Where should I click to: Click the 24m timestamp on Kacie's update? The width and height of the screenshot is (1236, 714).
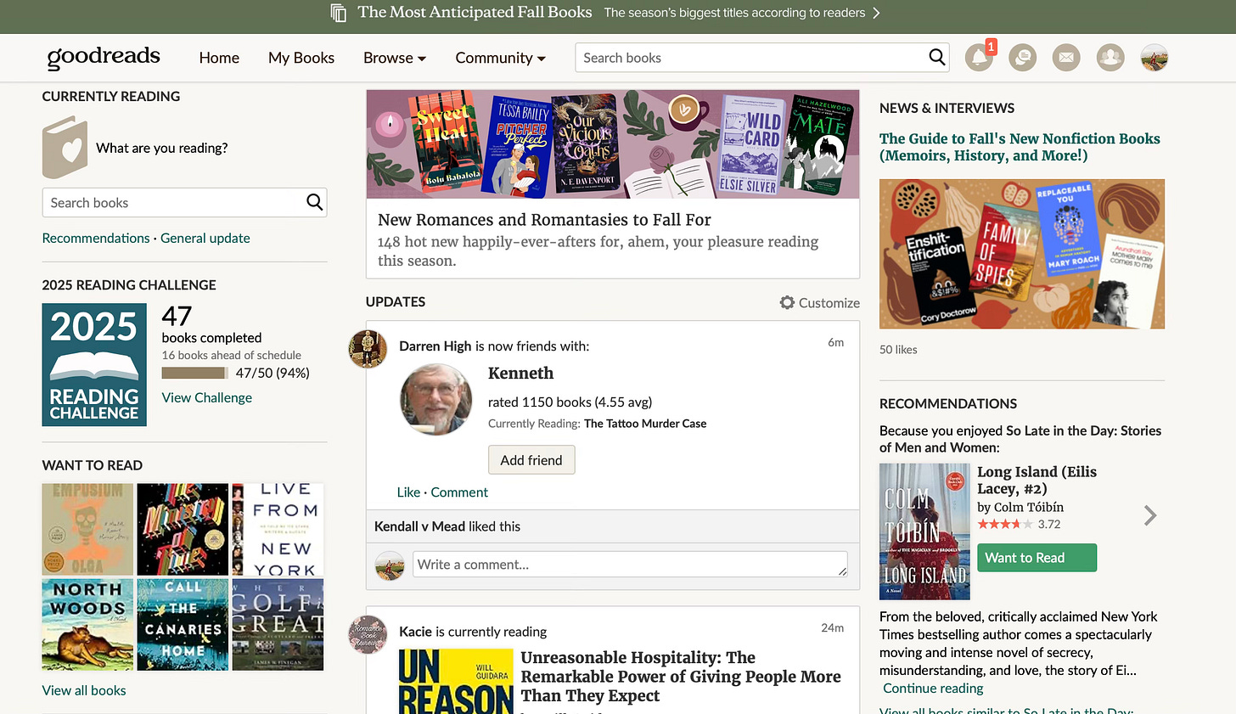pos(832,627)
